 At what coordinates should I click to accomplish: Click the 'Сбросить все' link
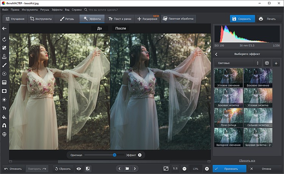click(247, 161)
